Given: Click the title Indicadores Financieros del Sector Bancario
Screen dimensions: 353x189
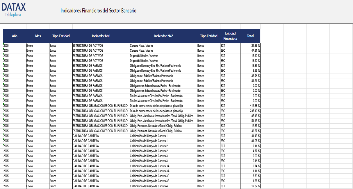Looking at the screenshot, I should click(x=98, y=10).
